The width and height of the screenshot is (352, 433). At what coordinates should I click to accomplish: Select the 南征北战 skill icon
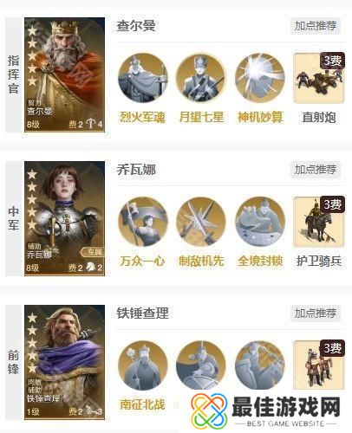tap(143, 365)
